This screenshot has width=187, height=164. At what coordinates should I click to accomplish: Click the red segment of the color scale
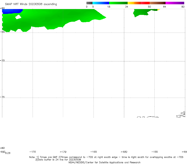pos(145,3)
